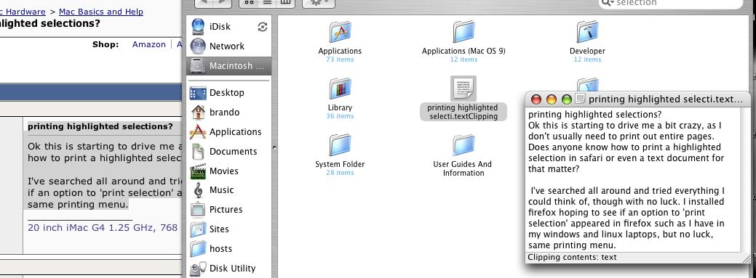
Task: Click the '20 inch iMac G4' signature link
Action: point(103,227)
